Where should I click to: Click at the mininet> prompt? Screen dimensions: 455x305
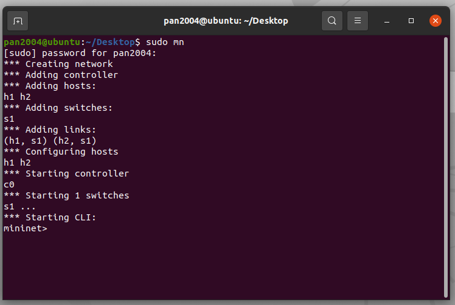pos(26,228)
